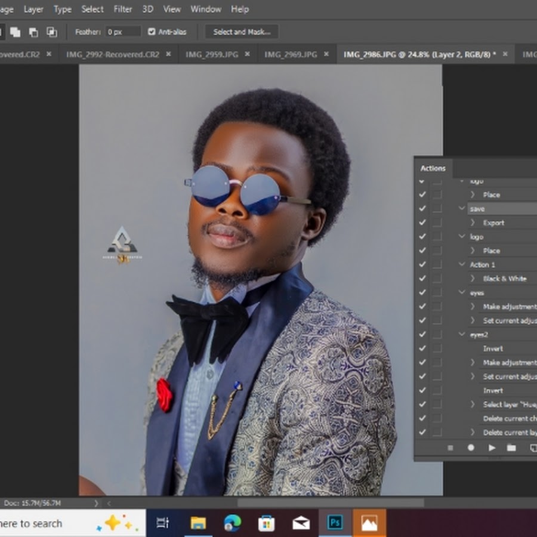Create new set with the folder icon
This screenshot has width=537, height=537.
point(511,447)
